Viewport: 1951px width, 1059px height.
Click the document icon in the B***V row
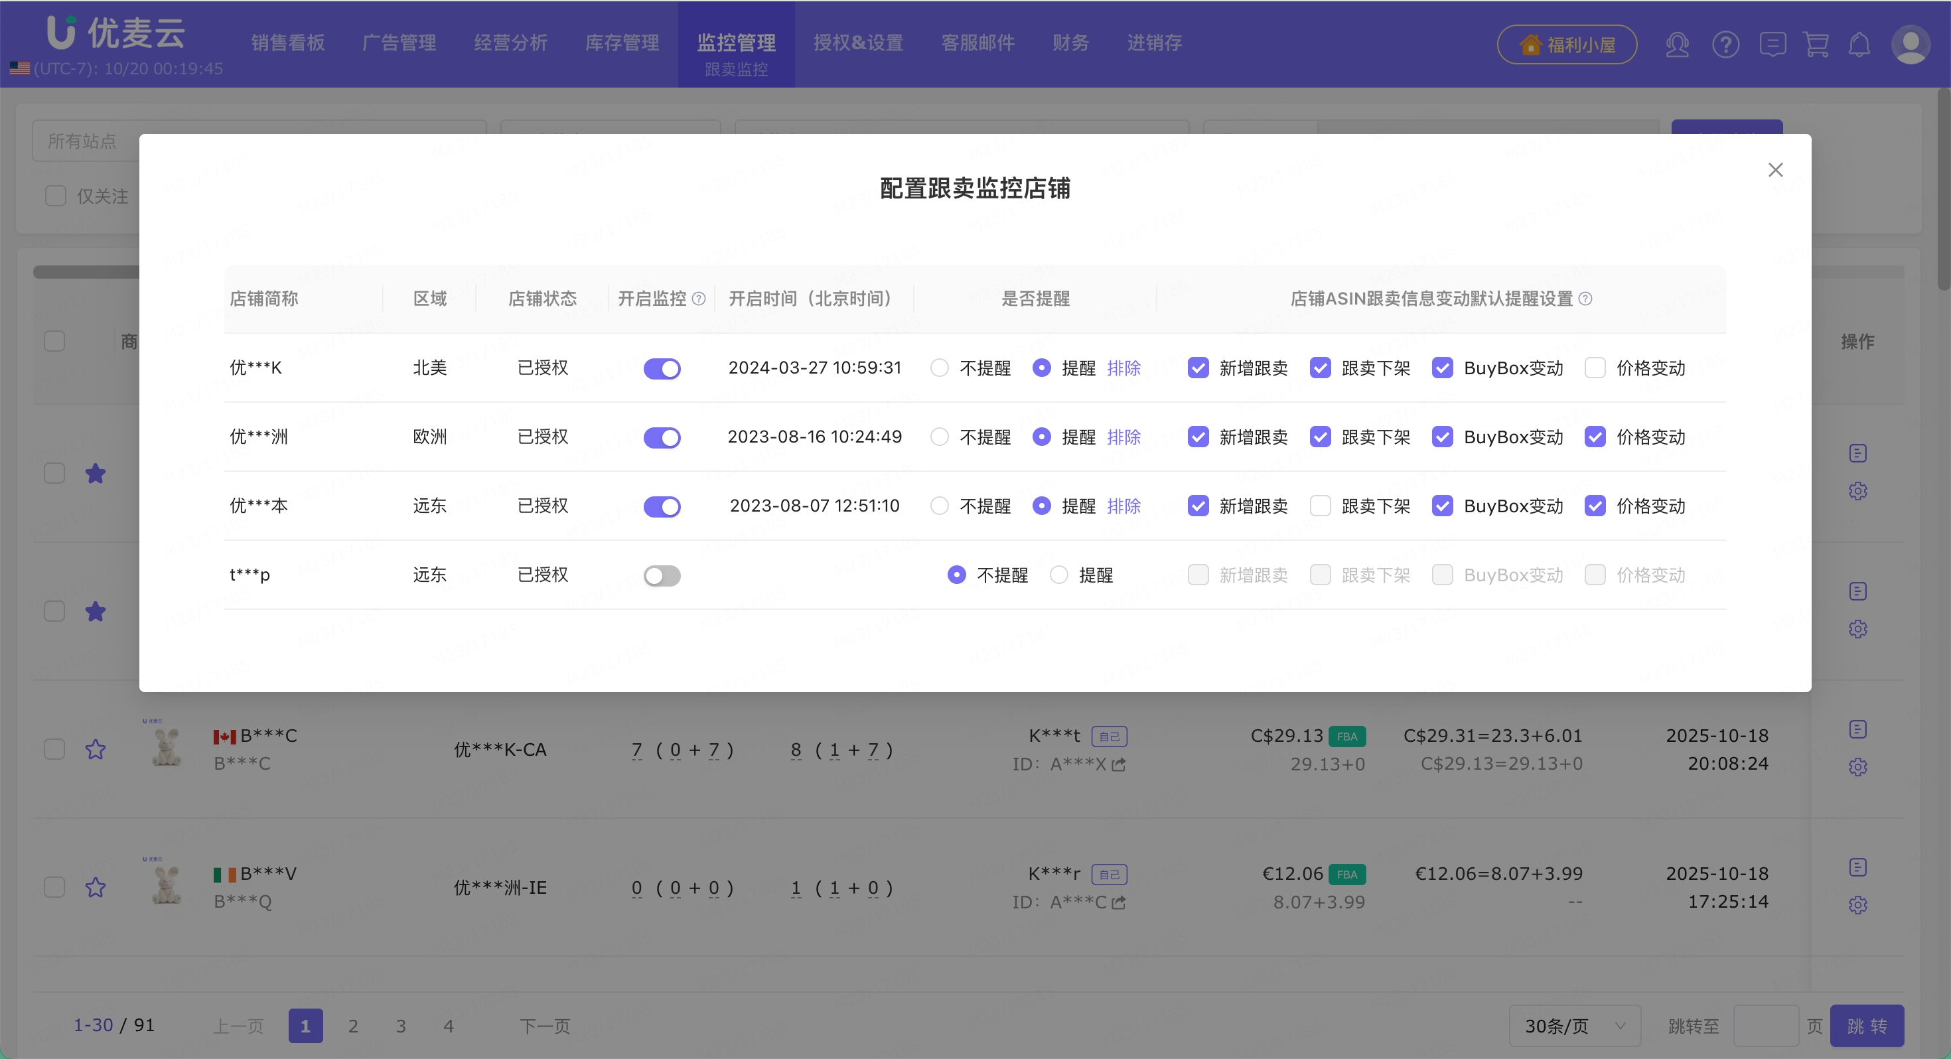[1859, 867]
